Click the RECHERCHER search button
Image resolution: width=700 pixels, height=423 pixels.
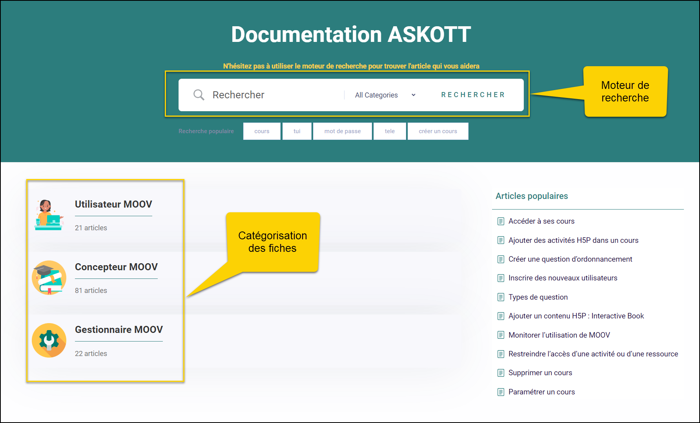tap(473, 95)
